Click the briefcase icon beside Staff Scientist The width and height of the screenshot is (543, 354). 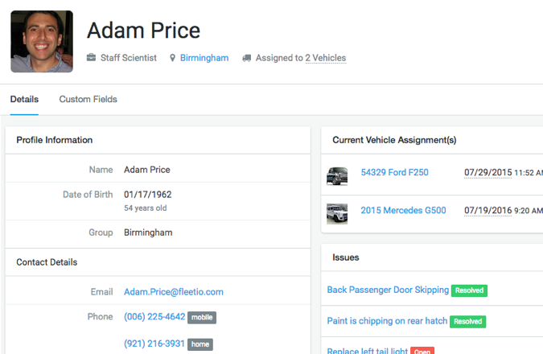point(91,58)
